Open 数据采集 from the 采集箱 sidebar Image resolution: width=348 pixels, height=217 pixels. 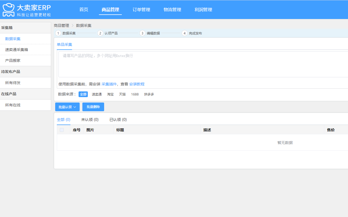tap(12, 39)
